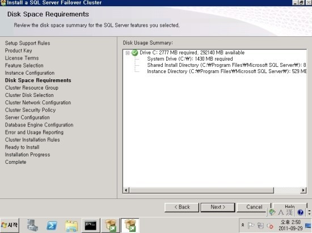The height and width of the screenshot is (233, 312).
Task: Click the green check icon for Drive C
Action: (134, 53)
